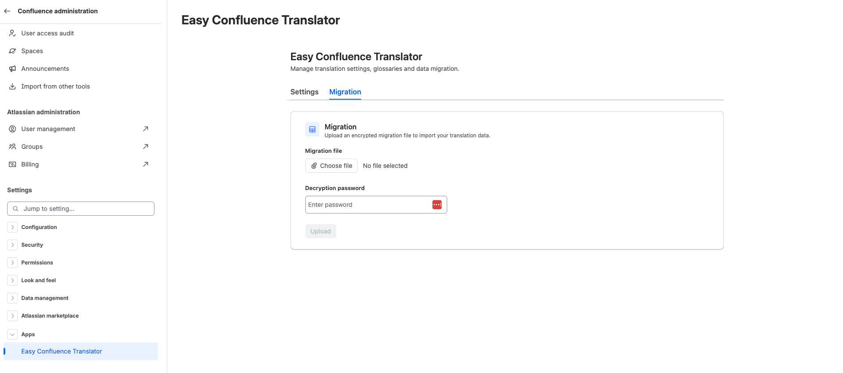This screenshot has height=373, width=843.
Task: Click the Groups people icon
Action: (12, 147)
